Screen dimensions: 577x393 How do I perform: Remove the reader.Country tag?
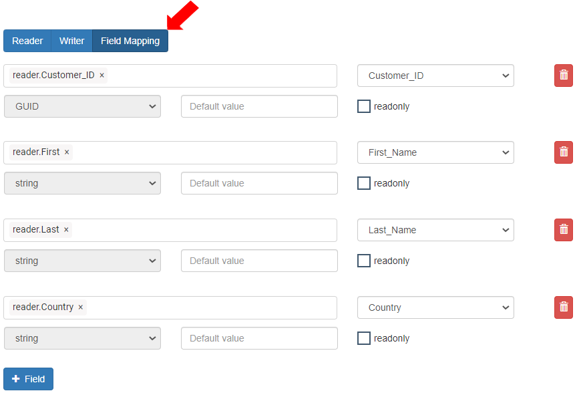click(x=81, y=307)
